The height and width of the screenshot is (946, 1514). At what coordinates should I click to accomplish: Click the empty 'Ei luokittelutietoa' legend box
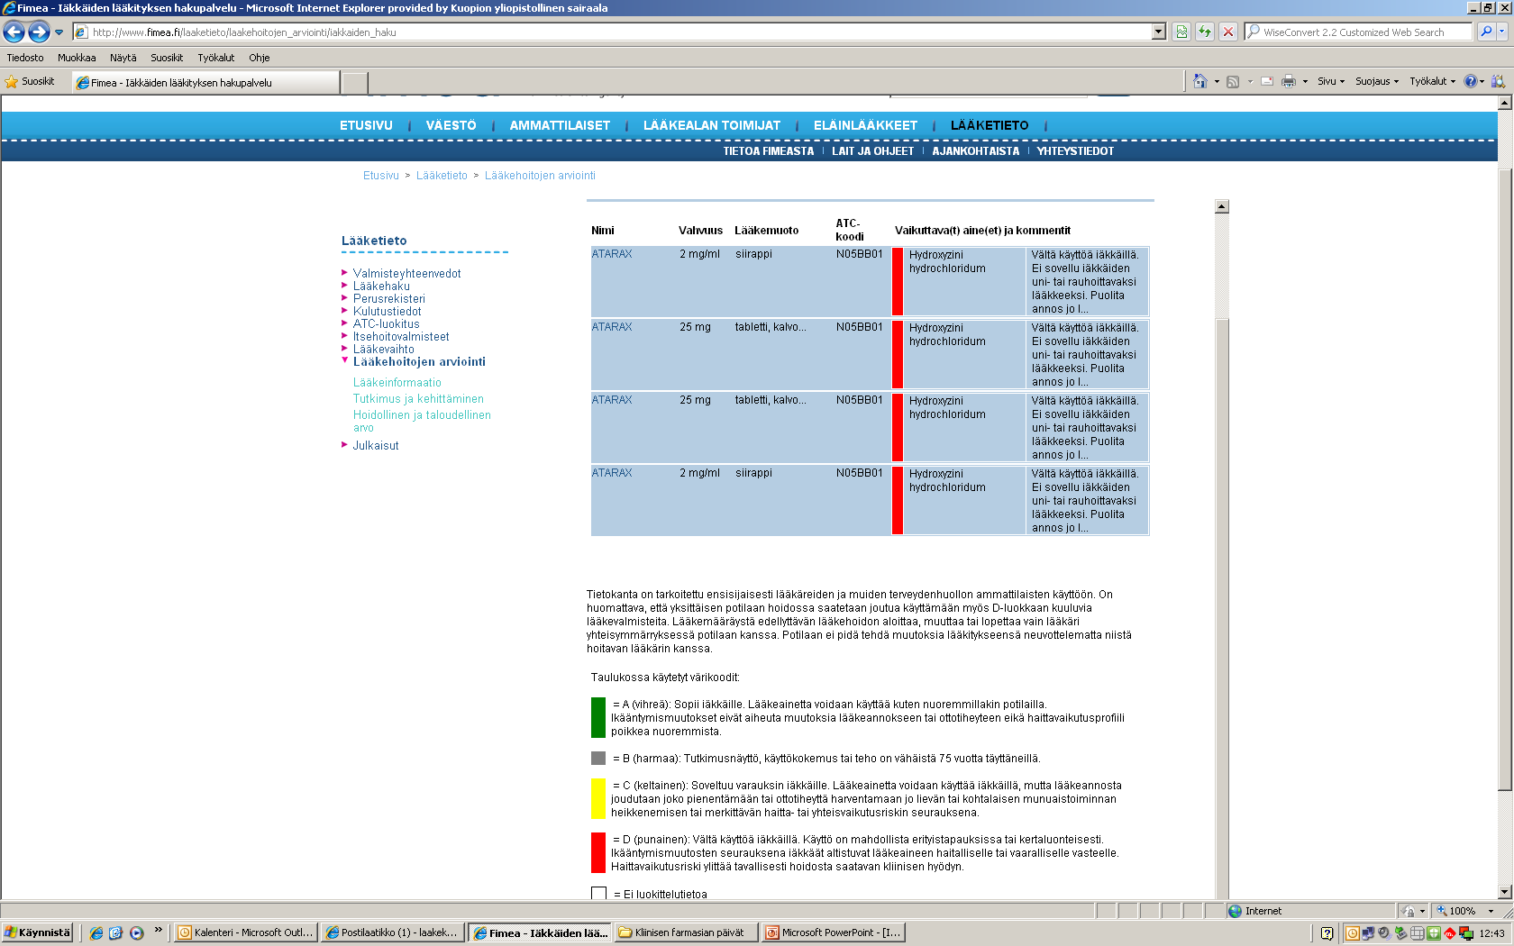tap(598, 894)
